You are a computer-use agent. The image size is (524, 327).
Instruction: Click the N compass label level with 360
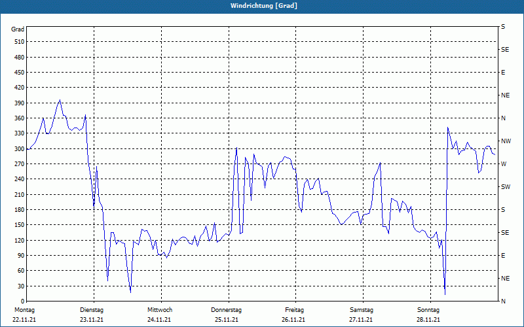503,118
